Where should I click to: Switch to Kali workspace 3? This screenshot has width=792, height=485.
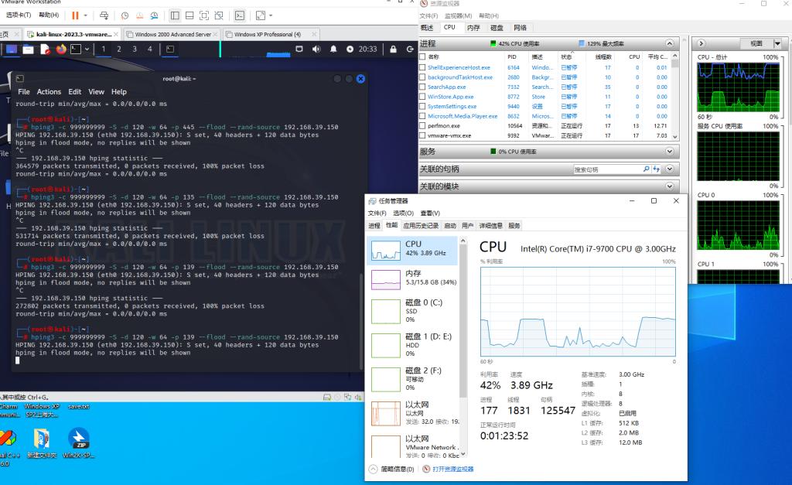point(135,49)
